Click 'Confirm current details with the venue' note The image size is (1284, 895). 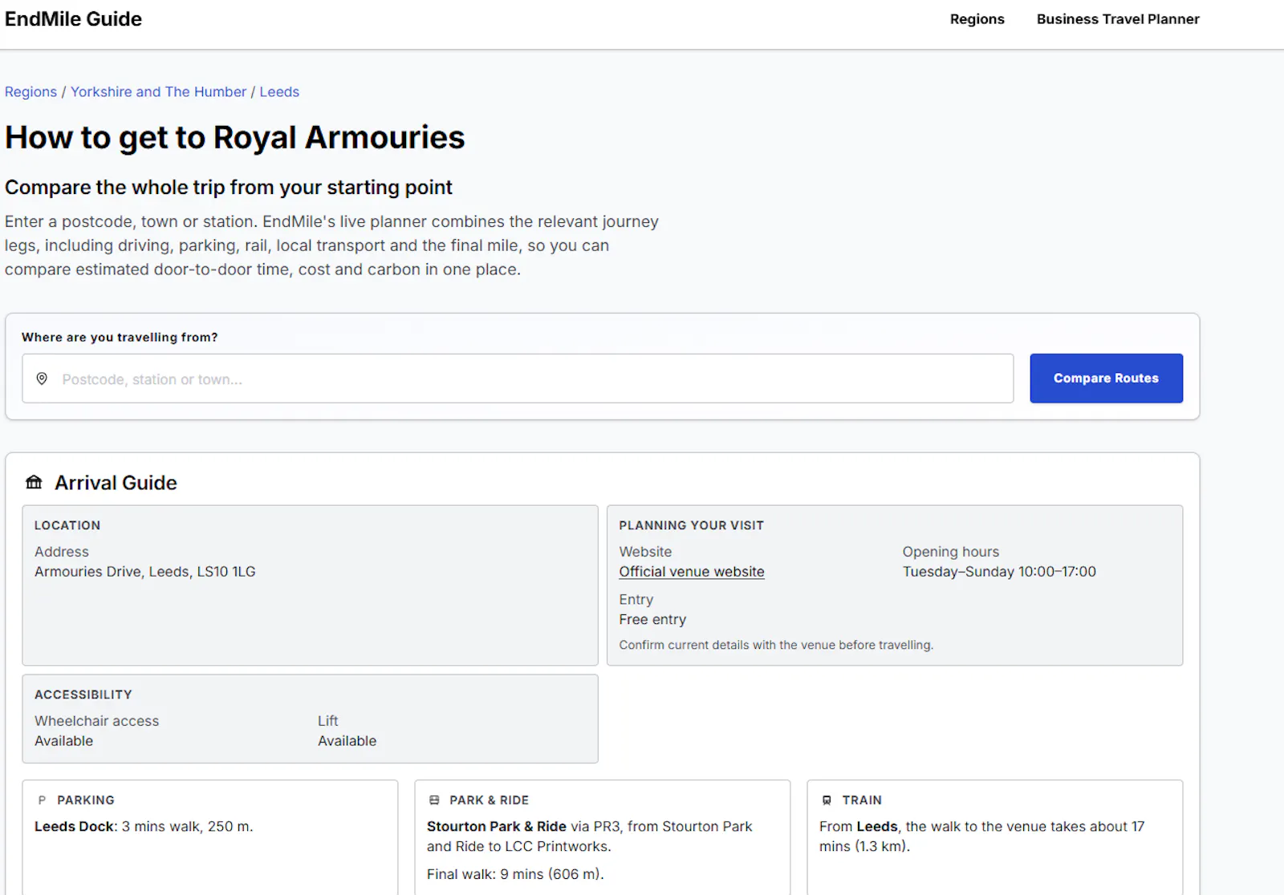point(776,645)
